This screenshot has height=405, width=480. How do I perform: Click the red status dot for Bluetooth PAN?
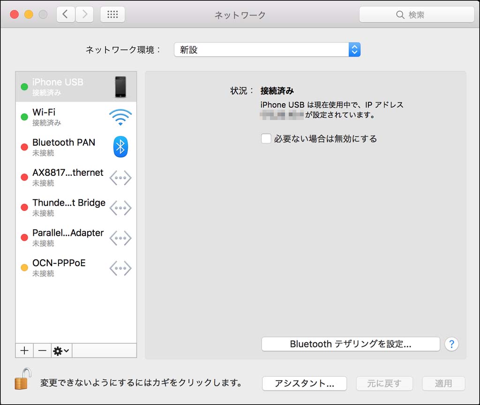pyautogui.click(x=24, y=147)
